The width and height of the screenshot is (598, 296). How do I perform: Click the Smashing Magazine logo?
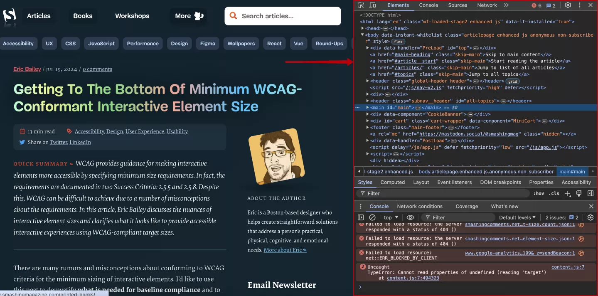point(10,15)
